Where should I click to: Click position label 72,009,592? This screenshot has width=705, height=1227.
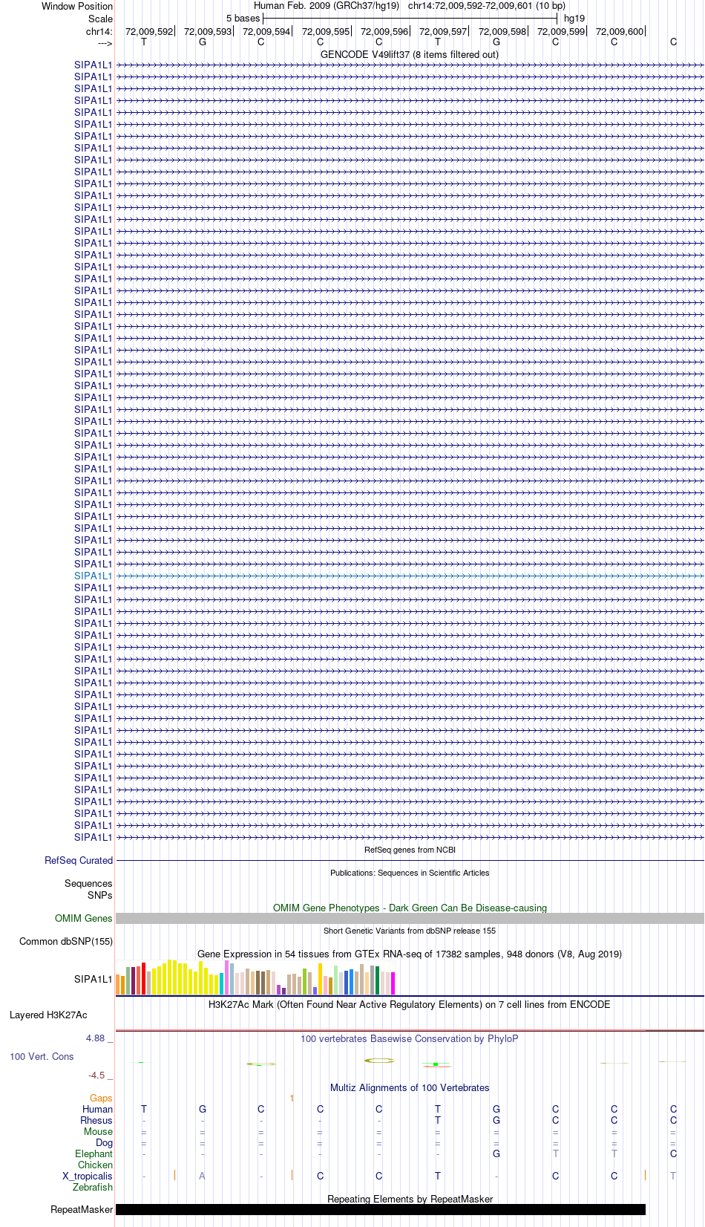(x=149, y=31)
